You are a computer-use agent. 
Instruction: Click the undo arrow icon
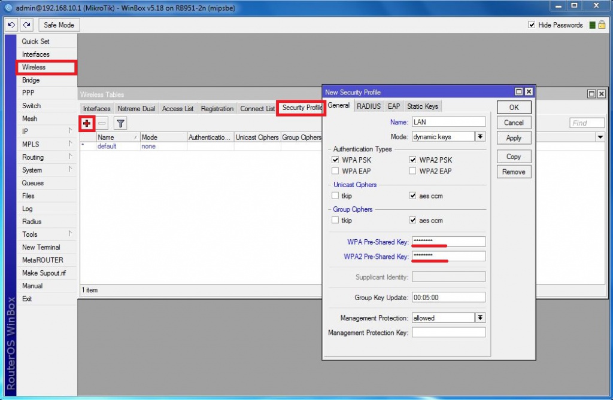11,25
